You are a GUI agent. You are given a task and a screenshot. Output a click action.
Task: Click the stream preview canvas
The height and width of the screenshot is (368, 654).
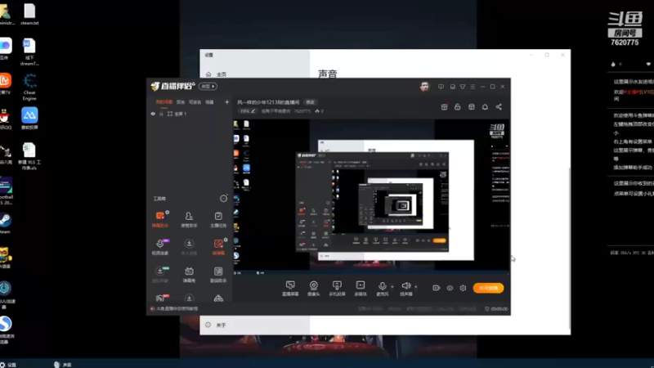point(371,195)
